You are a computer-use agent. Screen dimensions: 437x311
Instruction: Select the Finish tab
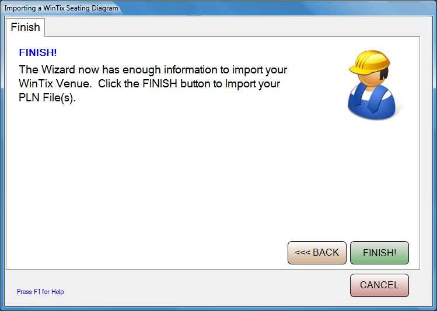point(25,27)
